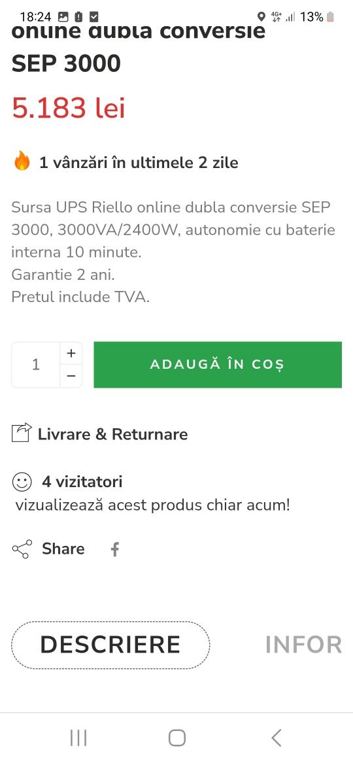Decrease quantity with minus button
This screenshot has height=765, width=353.
(x=71, y=376)
